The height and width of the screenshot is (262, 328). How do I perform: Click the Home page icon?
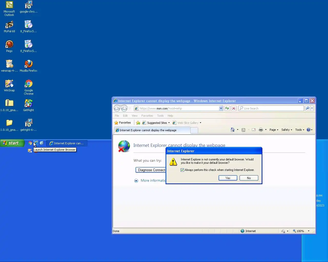(x=233, y=130)
